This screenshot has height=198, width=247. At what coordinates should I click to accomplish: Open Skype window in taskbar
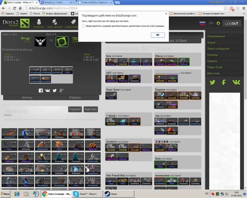(x=88, y=194)
